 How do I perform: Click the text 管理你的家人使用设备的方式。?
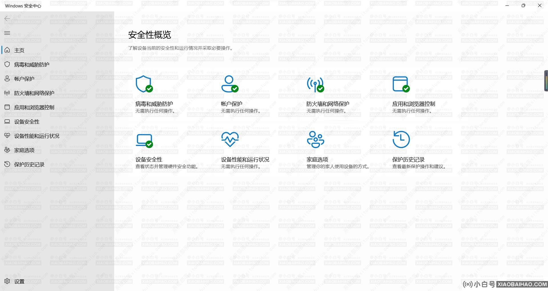(339, 166)
